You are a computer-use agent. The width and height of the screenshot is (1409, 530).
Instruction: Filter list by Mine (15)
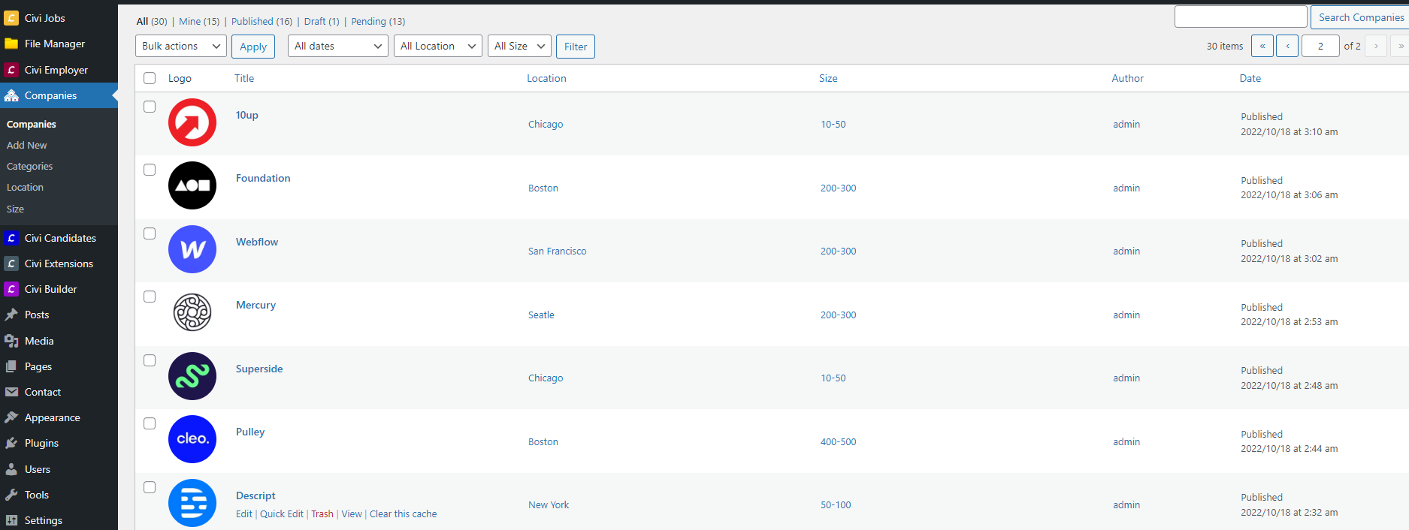click(x=199, y=21)
